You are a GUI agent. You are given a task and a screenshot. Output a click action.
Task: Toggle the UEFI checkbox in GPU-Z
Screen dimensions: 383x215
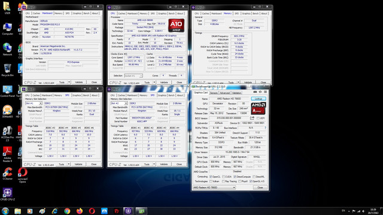[x=258, y=118]
